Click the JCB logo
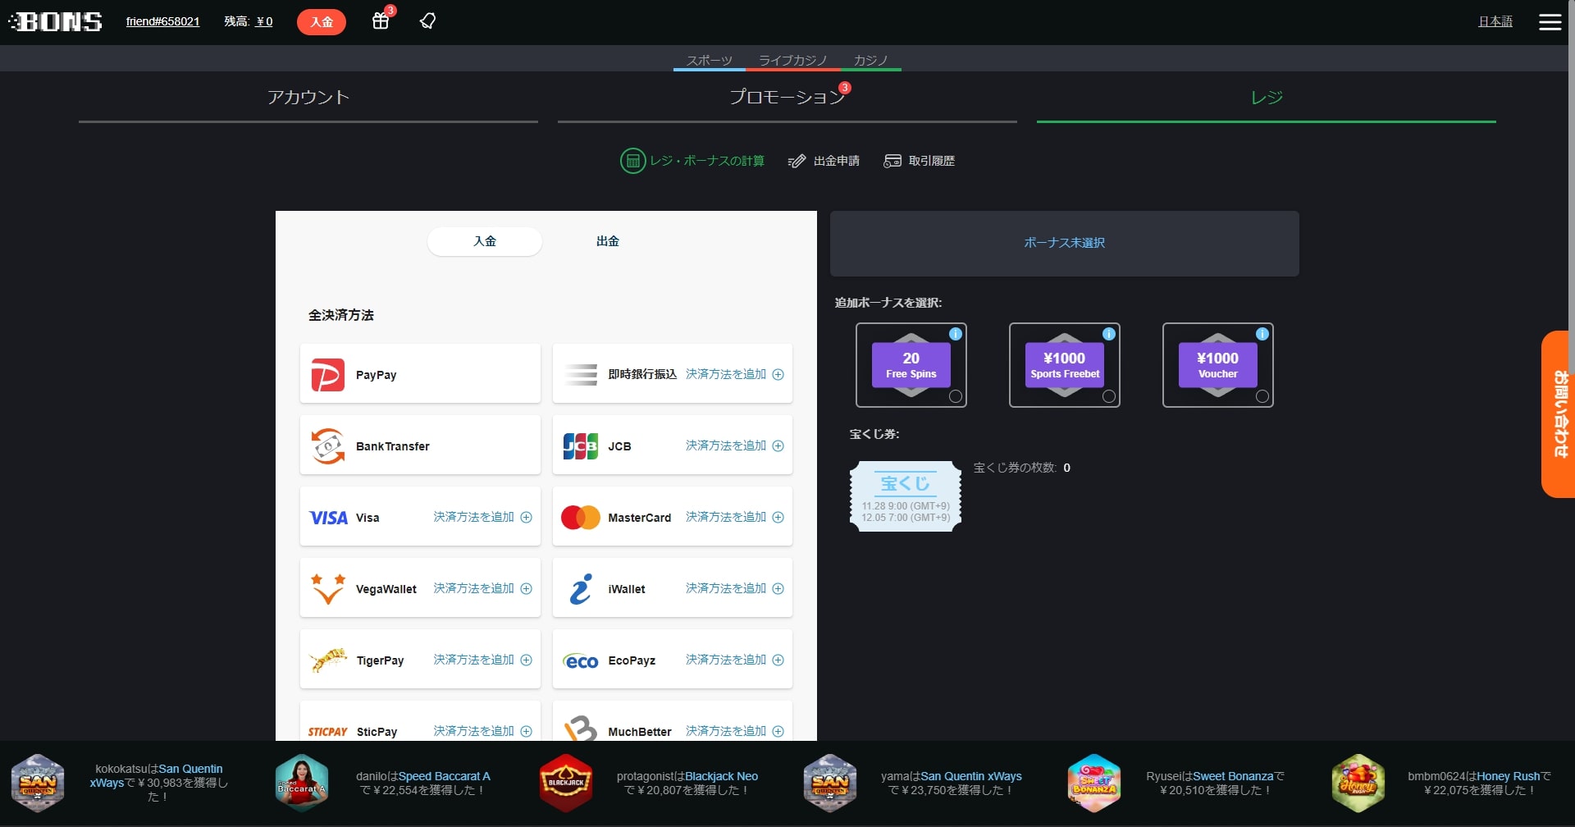The image size is (1575, 827). pos(581,446)
